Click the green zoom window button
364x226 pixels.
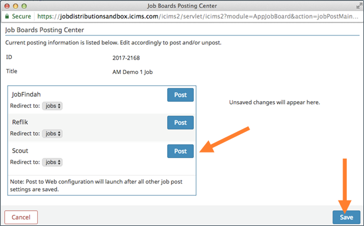24,6
